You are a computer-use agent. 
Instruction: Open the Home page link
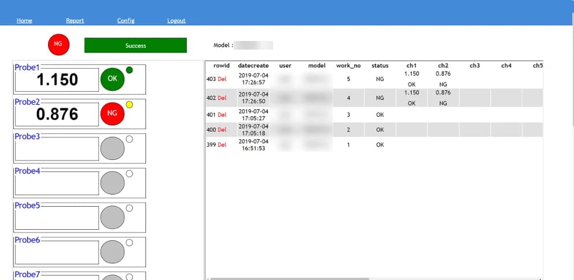24,21
